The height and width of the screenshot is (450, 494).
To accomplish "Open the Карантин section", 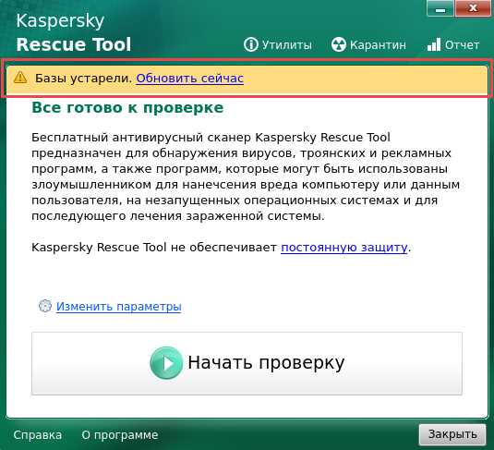I will (x=368, y=44).
